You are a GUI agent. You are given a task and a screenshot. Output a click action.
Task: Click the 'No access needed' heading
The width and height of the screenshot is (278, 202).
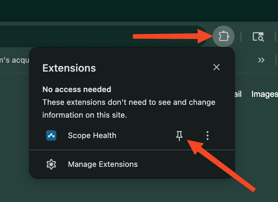point(77,89)
